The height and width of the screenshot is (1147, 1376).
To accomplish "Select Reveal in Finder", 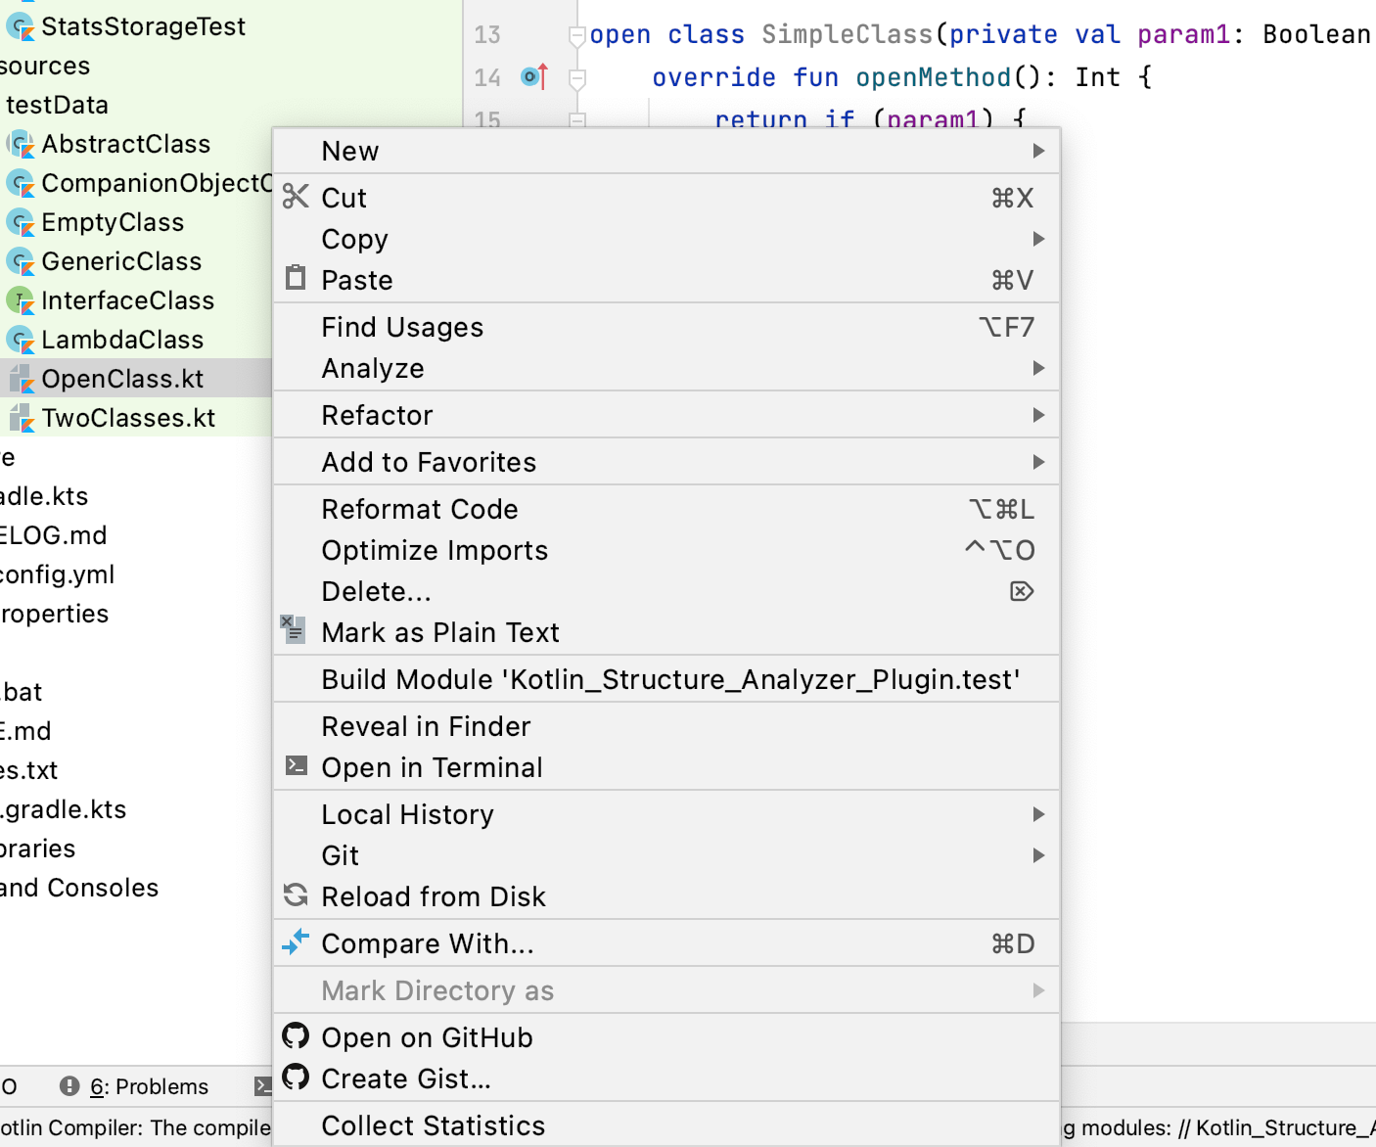I will [x=666, y=726].
